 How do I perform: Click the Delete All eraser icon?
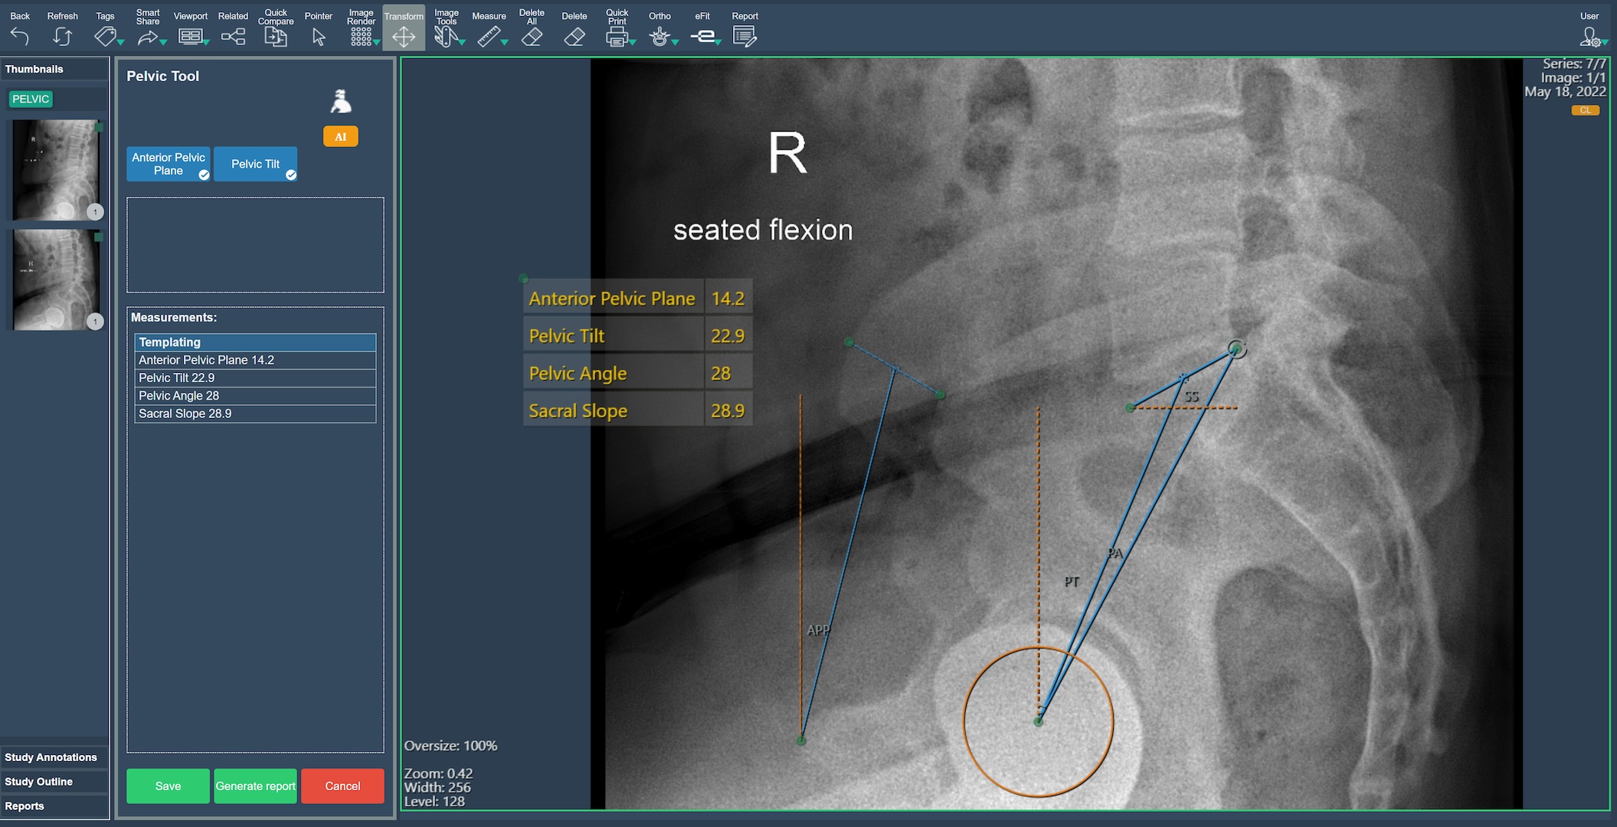(532, 36)
